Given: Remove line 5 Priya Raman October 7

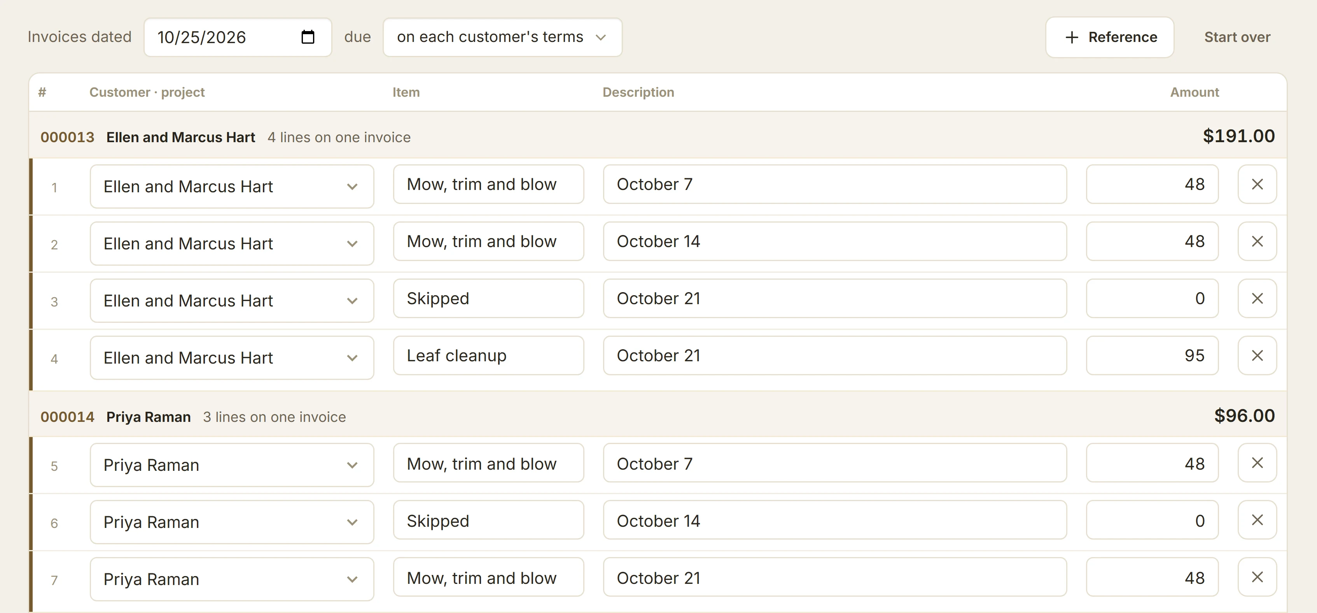Looking at the screenshot, I should [1257, 463].
